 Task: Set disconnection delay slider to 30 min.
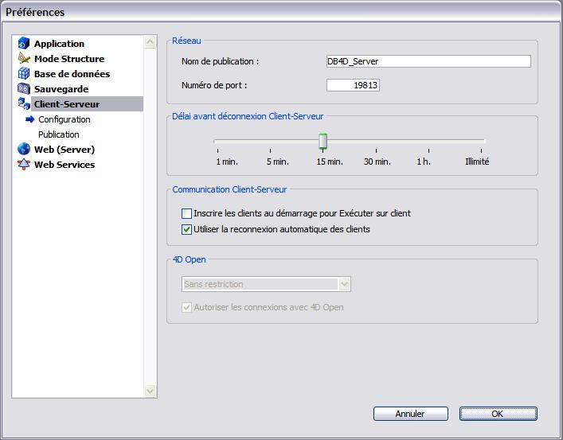point(376,142)
